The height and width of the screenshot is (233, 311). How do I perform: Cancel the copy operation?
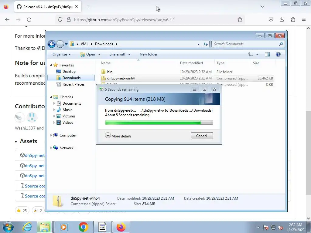[202, 136]
